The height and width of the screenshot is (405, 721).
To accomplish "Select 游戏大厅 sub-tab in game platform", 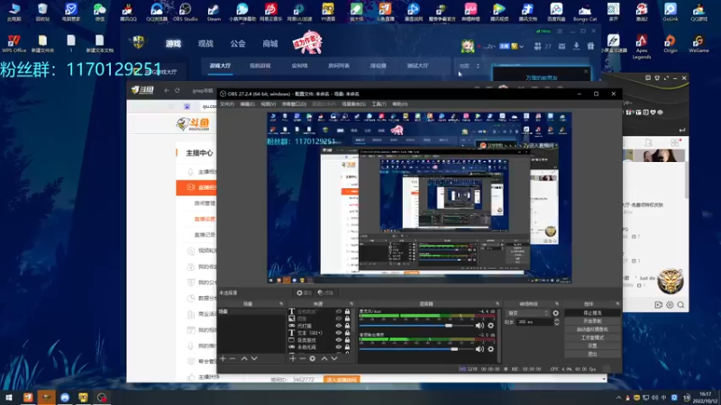I will (x=220, y=66).
